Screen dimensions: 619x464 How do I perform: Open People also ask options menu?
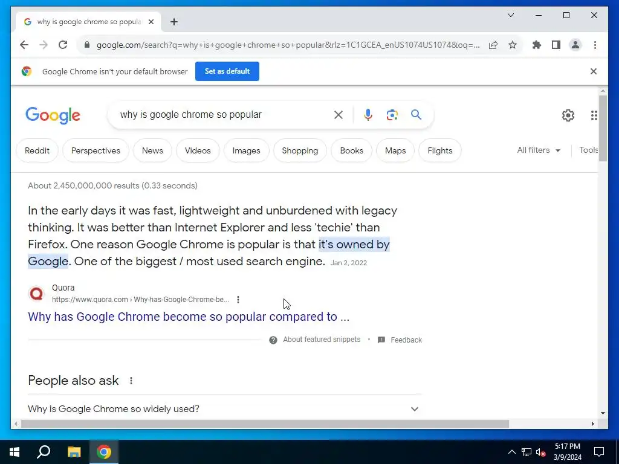pos(131,381)
